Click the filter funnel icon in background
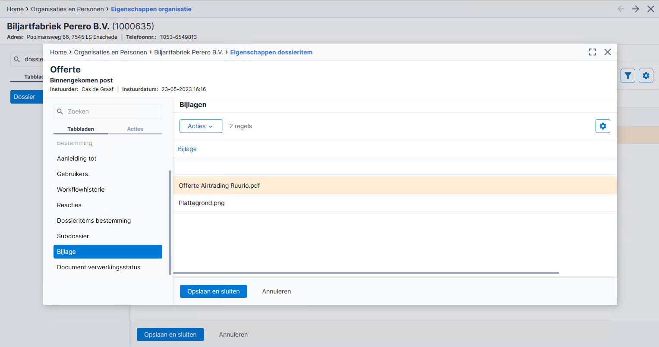 pyautogui.click(x=628, y=76)
